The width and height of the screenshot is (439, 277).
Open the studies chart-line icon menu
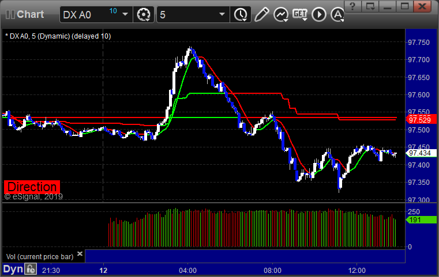pyautogui.click(x=281, y=14)
